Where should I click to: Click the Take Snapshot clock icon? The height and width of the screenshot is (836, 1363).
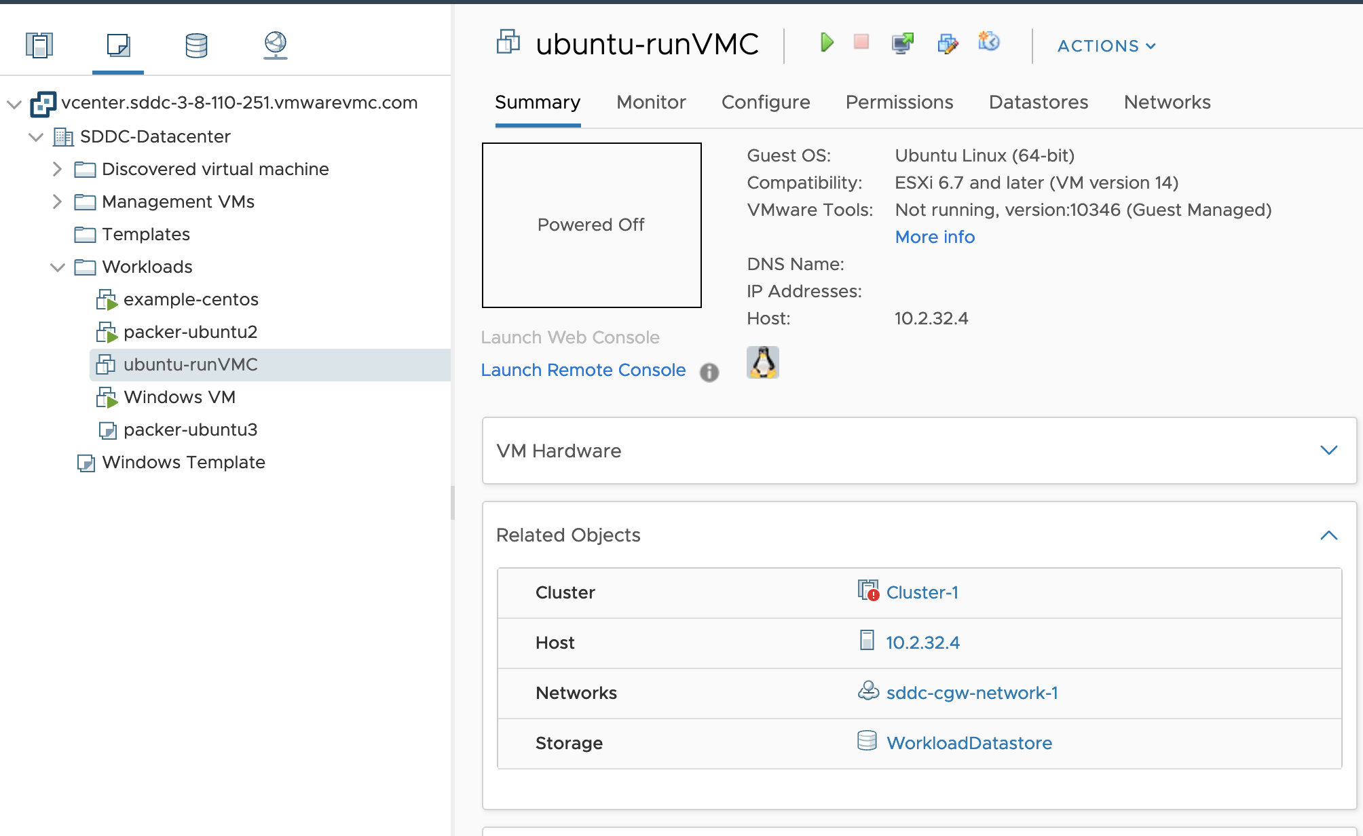point(989,42)
